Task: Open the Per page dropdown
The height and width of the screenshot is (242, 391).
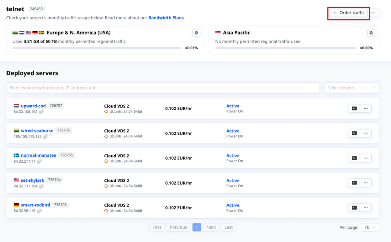Action: pyautogui.click(x=370, y=228)
